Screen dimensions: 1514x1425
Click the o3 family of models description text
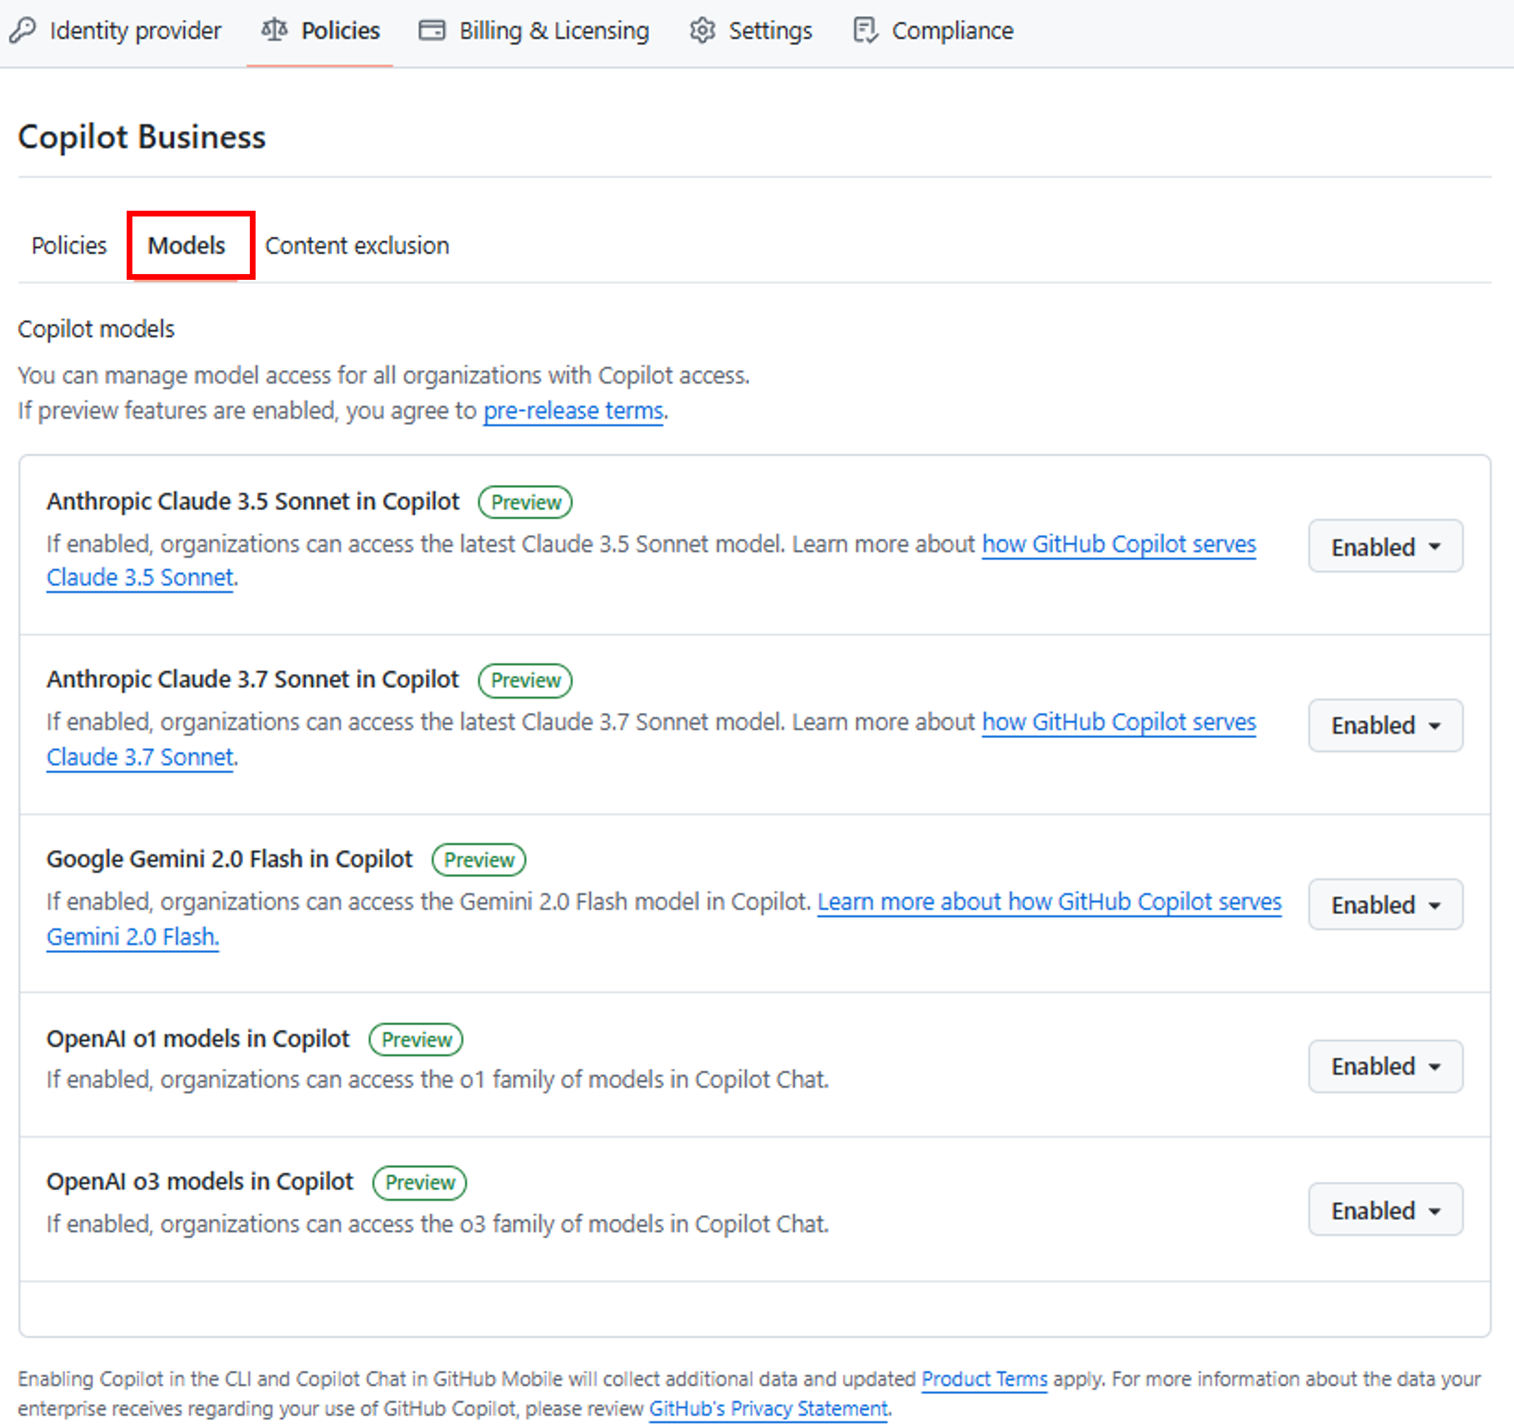(x=438, y=1224)
